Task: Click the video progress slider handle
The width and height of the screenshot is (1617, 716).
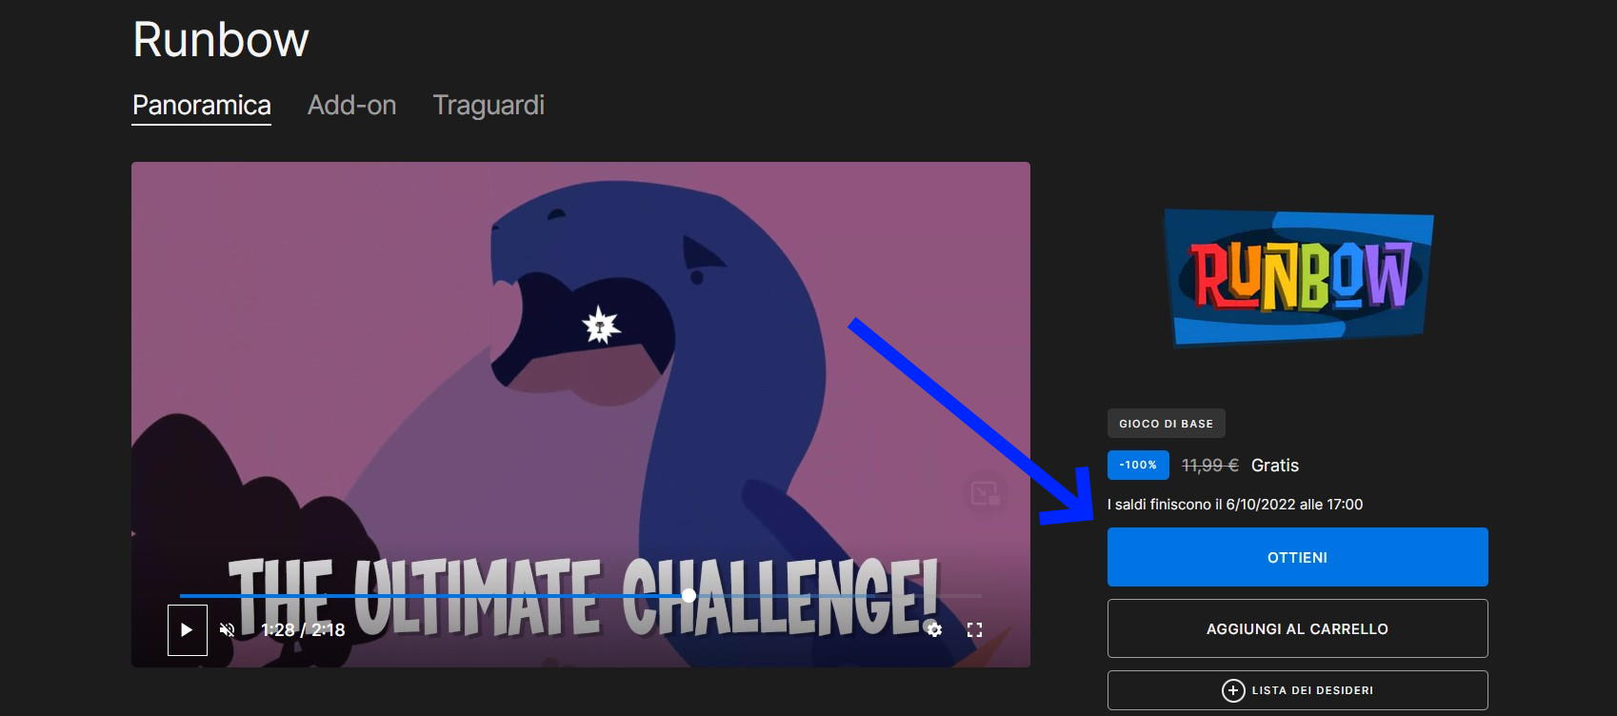Action: [689, 595]
